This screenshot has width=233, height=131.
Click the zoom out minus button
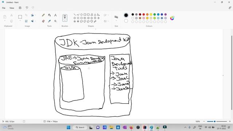[x=204, y=121]
